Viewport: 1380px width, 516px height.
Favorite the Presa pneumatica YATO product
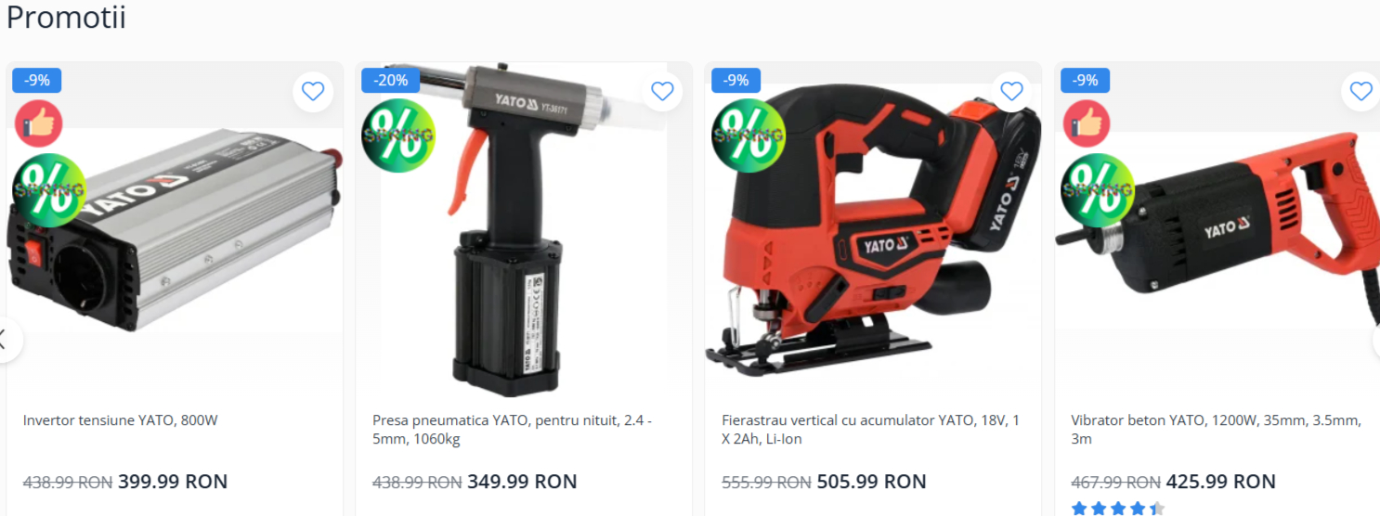(662, 91)
